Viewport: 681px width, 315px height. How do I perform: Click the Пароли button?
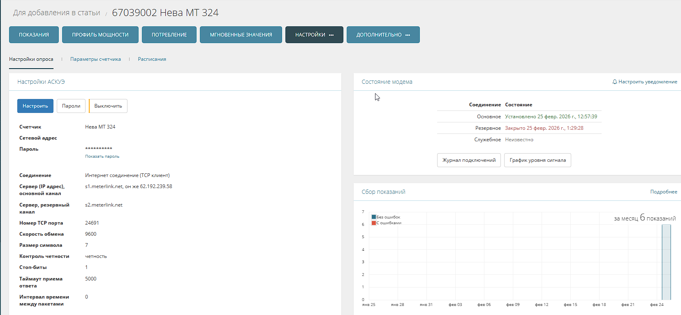coord(71,106)
